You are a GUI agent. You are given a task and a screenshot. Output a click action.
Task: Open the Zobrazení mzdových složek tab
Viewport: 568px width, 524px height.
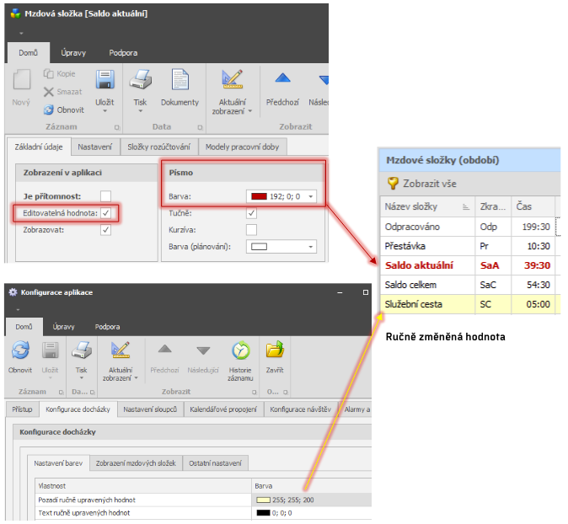pyautogui.click(x=136, y=463)
